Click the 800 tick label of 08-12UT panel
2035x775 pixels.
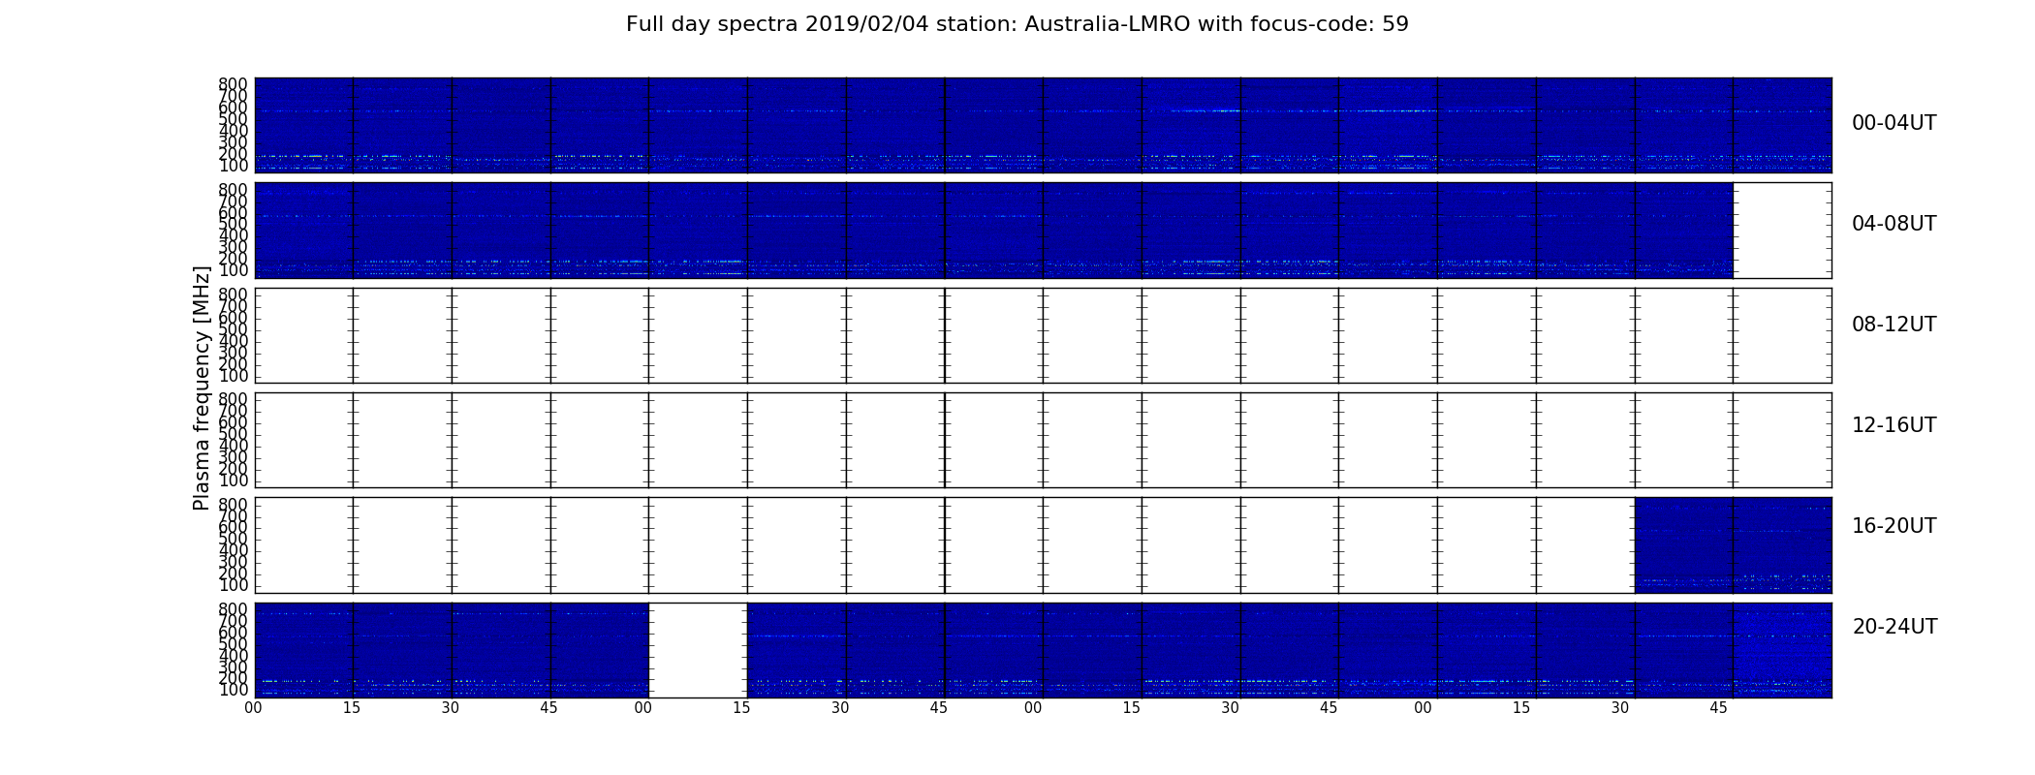pyautogui.click(x=234, y=294)
